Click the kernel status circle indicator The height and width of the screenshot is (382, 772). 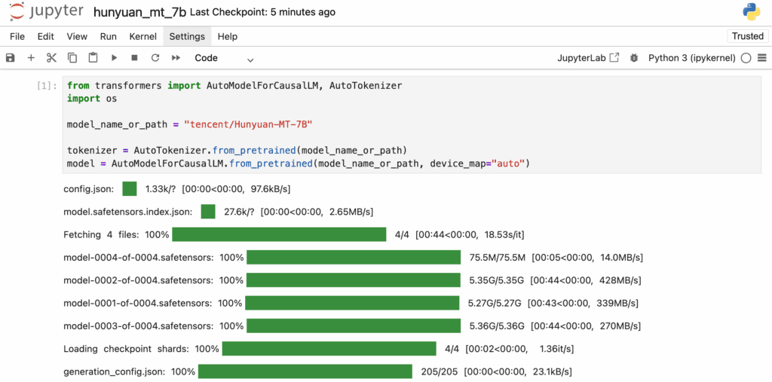[x=746, y=58]
